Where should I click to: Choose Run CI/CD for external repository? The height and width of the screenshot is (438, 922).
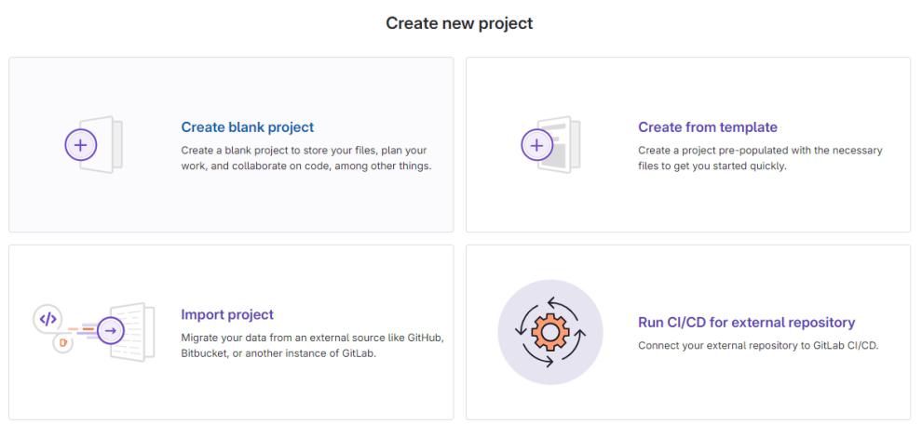tap(746, 323)
